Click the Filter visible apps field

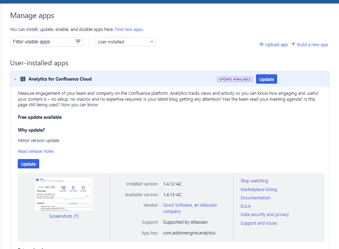(x=42, y=42)
